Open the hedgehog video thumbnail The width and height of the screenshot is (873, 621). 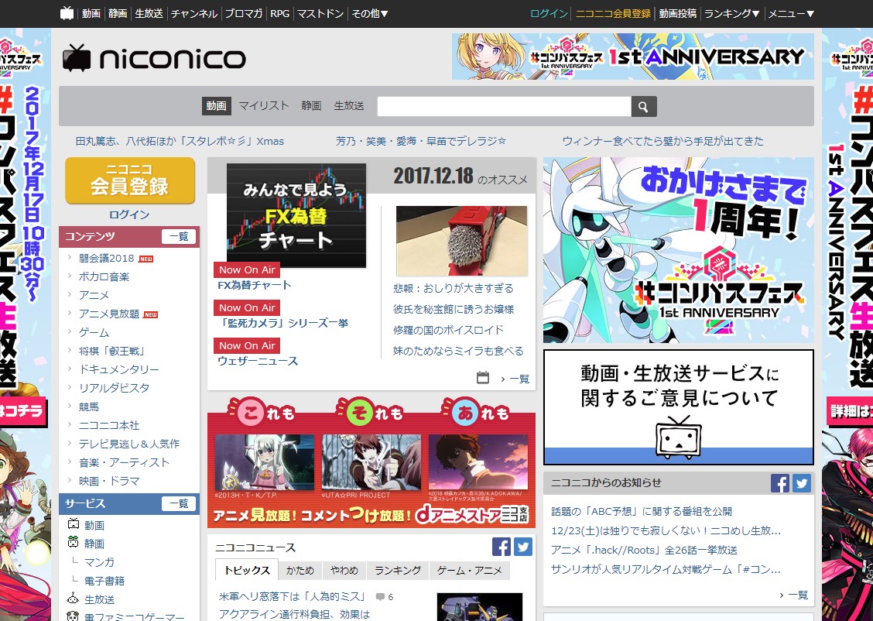[461, 241]
